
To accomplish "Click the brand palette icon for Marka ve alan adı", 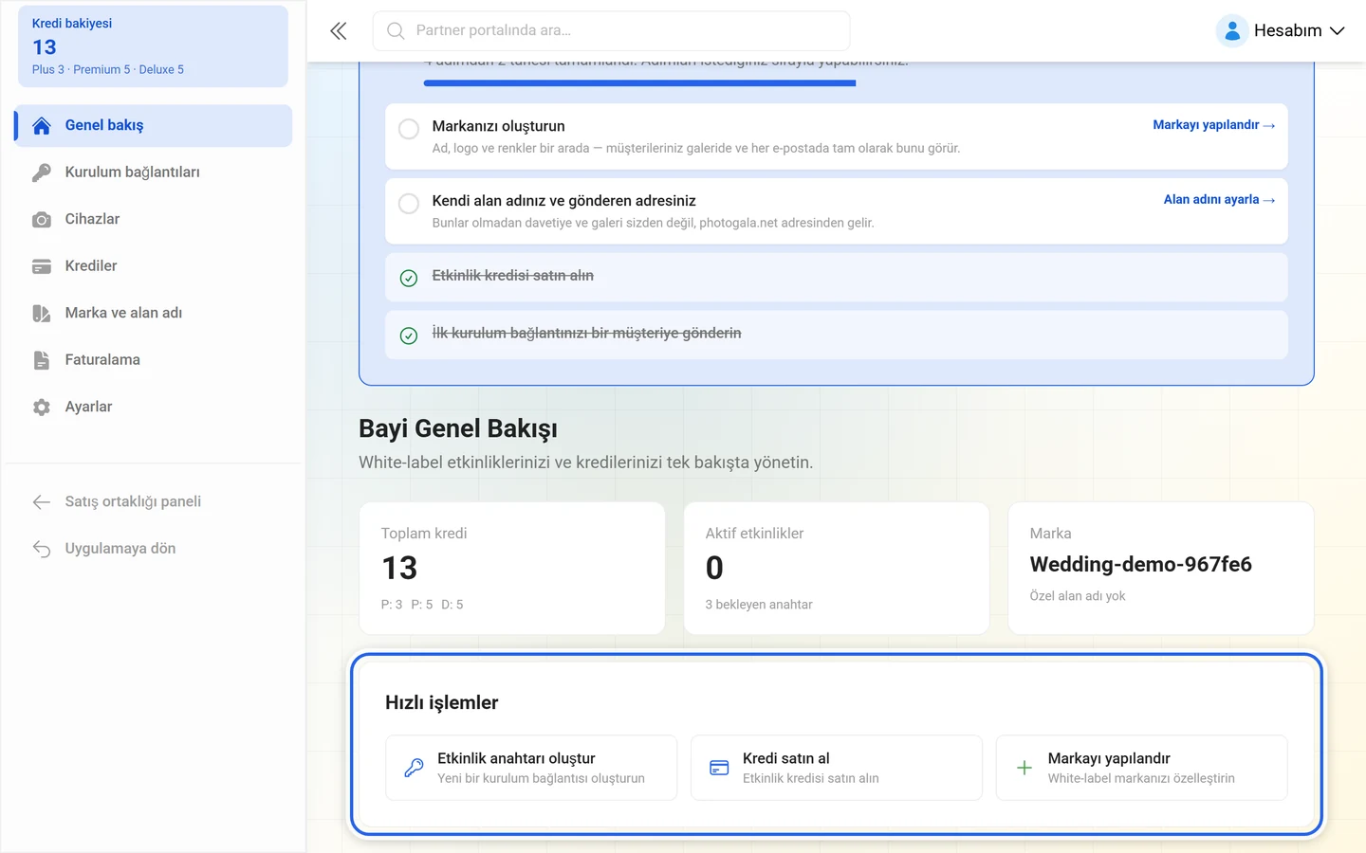I will pos(42,314).
